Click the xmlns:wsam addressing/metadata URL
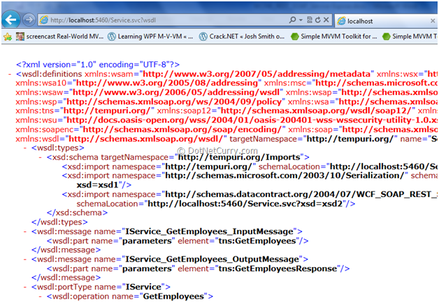This screenshot has height=302, width=439. click(x=257, y=74)
